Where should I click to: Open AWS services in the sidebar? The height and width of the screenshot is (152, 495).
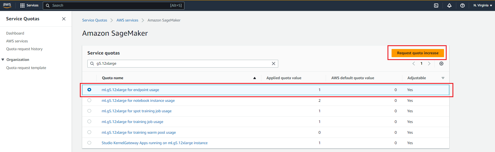(x=17, y=41)
